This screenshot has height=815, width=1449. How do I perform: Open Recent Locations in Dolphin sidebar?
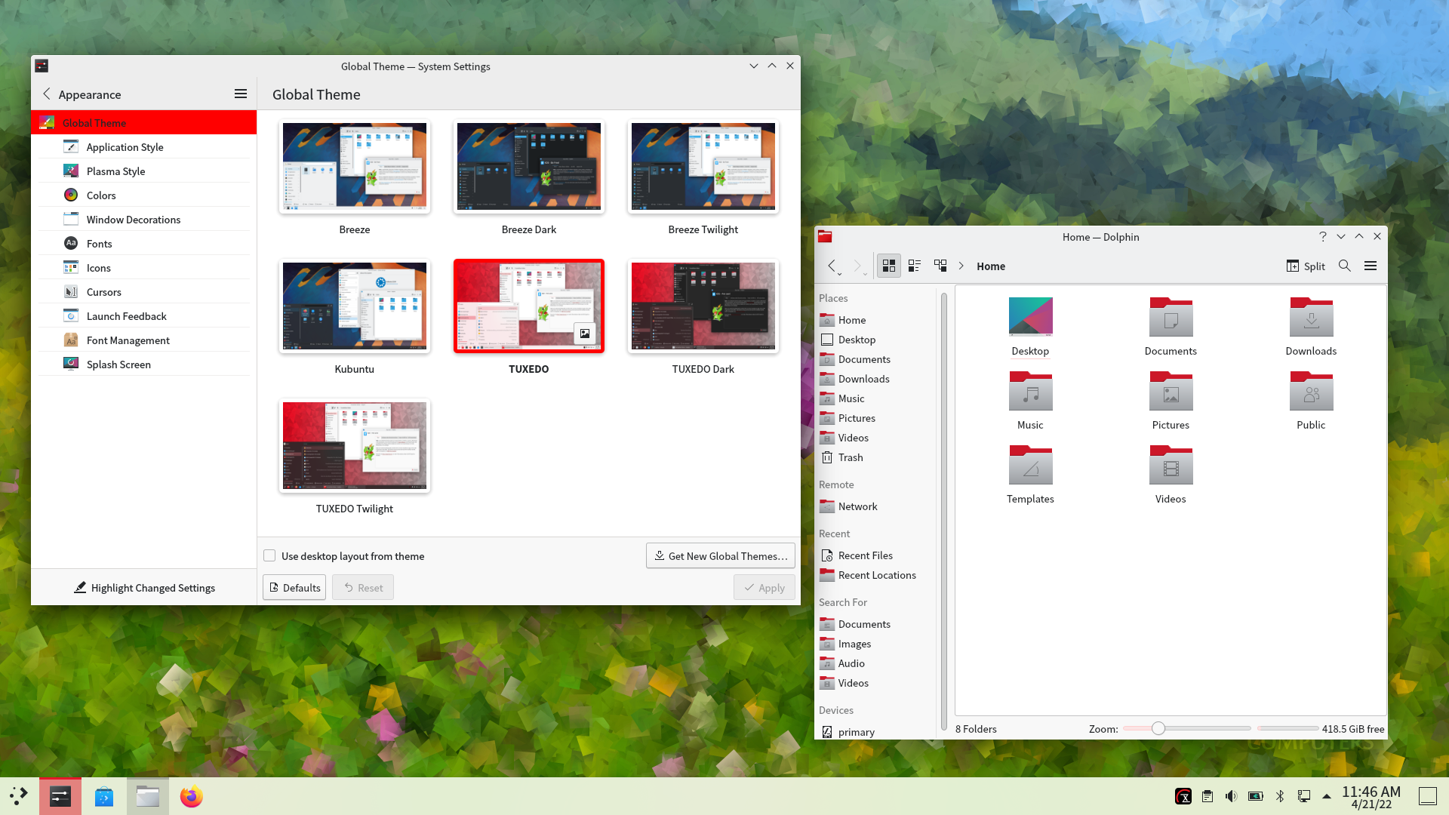876,575
